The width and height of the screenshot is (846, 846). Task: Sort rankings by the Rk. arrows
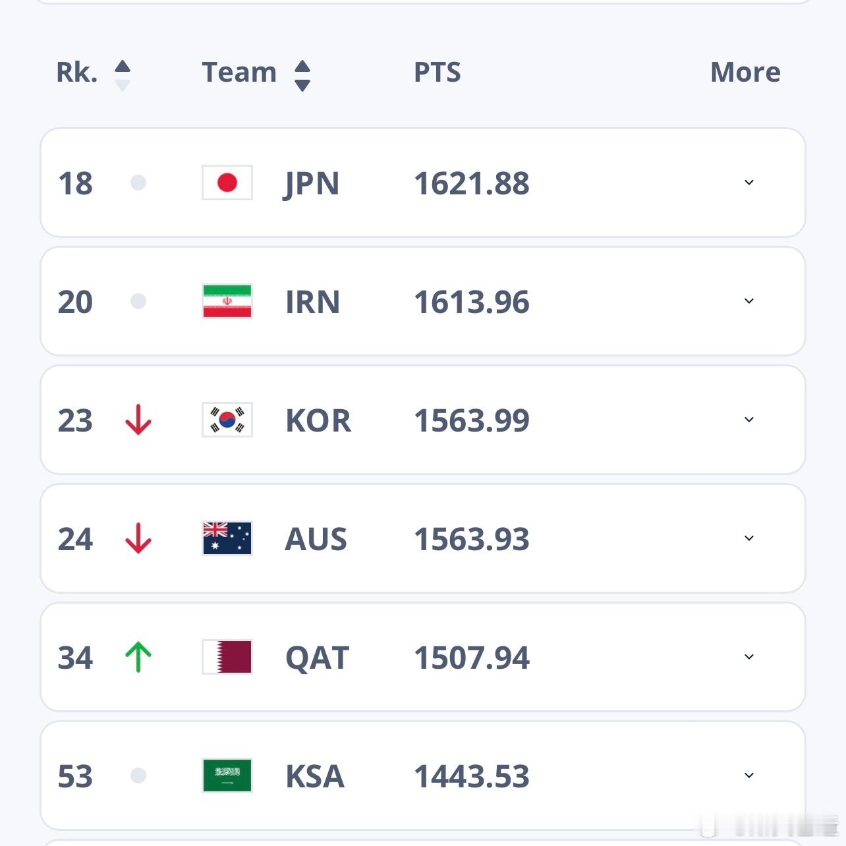pos(123,75)
